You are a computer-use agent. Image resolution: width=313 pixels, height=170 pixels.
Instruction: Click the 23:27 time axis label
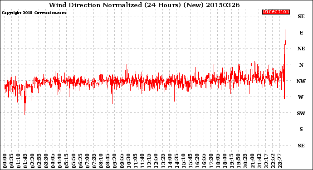pos(279,161)
